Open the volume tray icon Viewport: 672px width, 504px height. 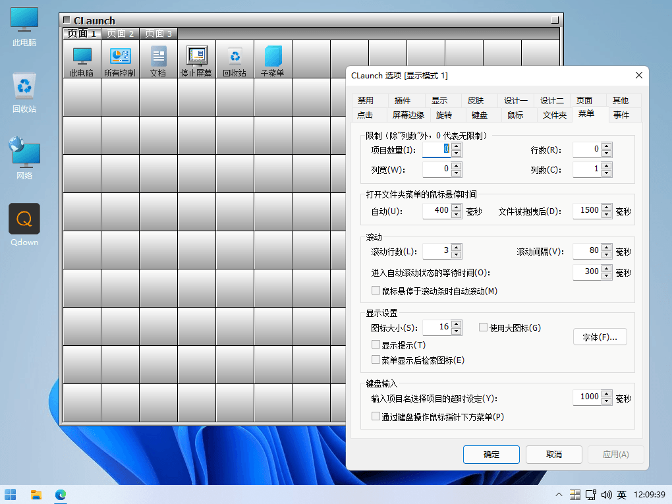point(606,495)
